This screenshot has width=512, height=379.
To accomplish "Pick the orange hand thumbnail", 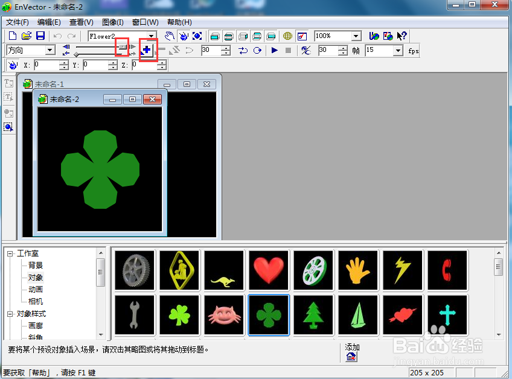I will coord(358,270).
